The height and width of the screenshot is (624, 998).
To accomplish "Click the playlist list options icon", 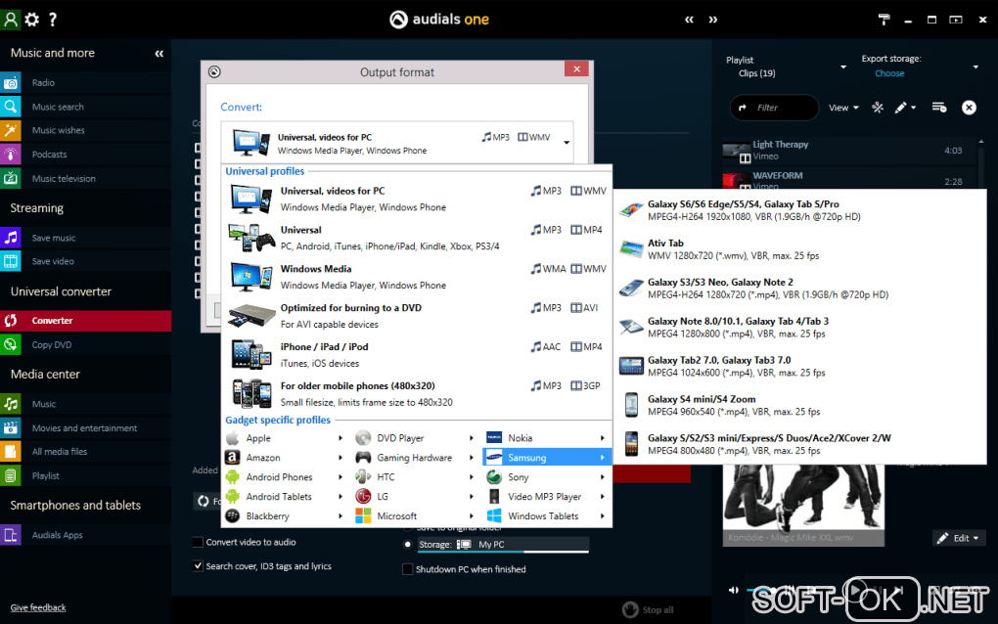I will [x=939, y=108].
